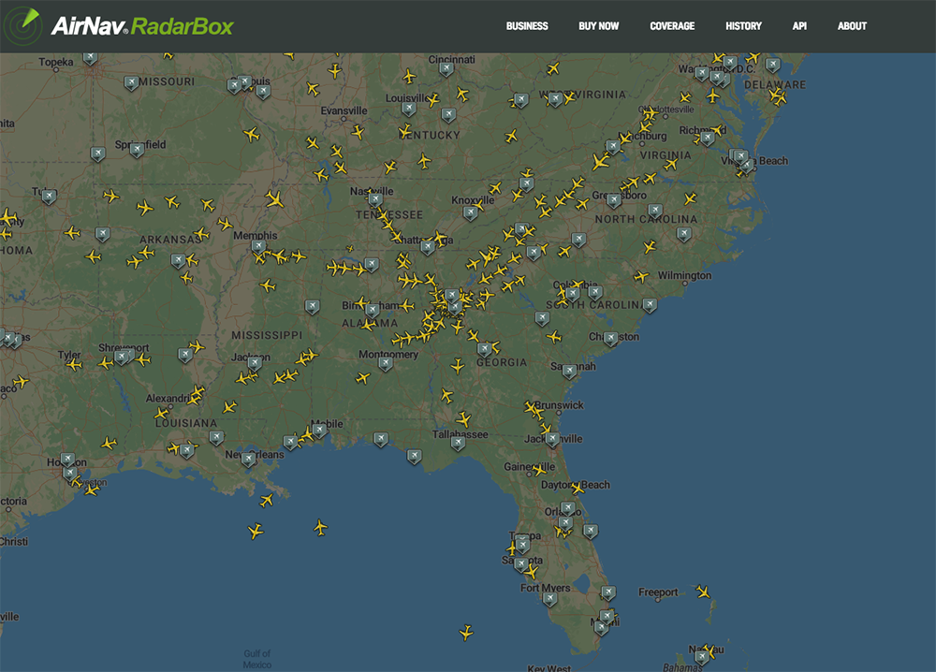Select the Fort Myers airport marker
936x672 pixels.
(x=549, y=599)
